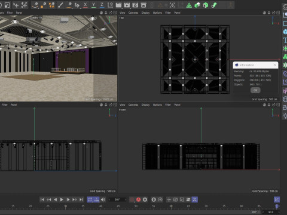Select the coordinate system cube icon
This screenshot has width=287, height=215.
click(110, 5)
